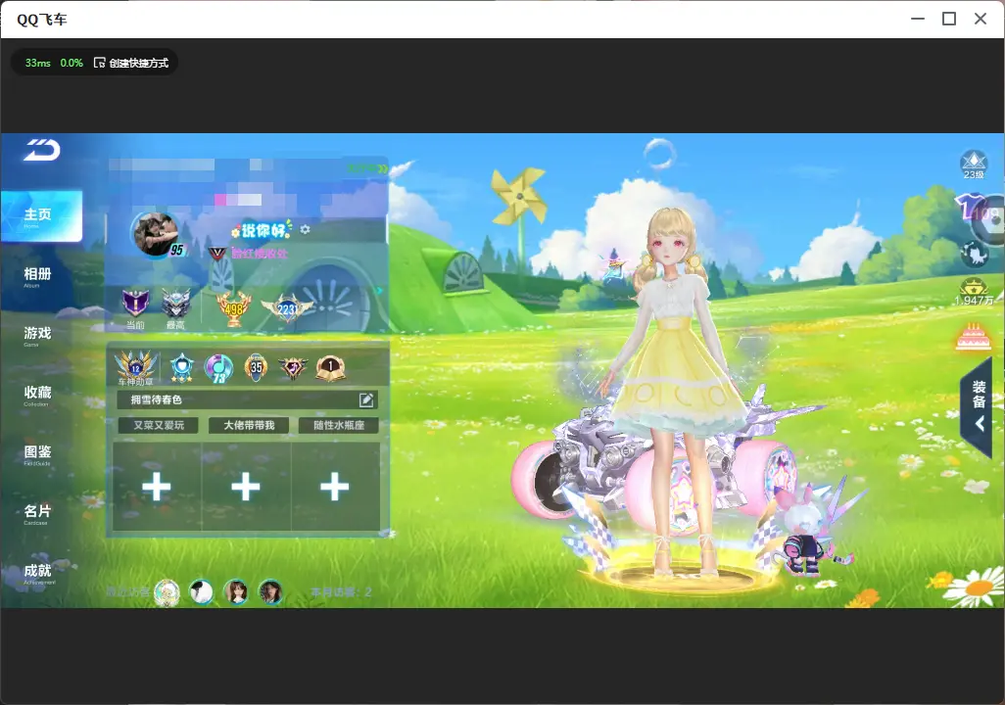Click the pet constellation icon
This screenshot has width=1005, height=705.
[975, 254]
